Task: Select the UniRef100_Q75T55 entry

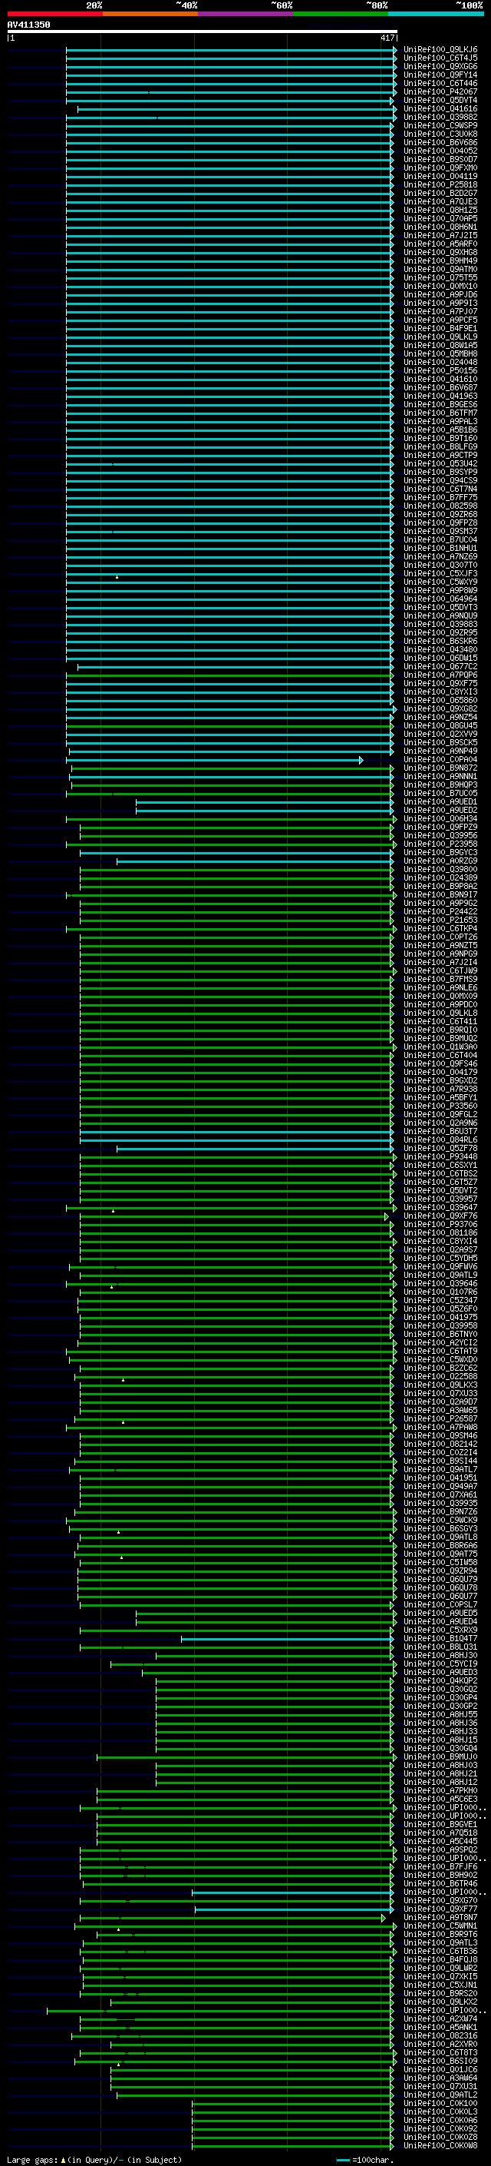Action: tap(440, 277)
